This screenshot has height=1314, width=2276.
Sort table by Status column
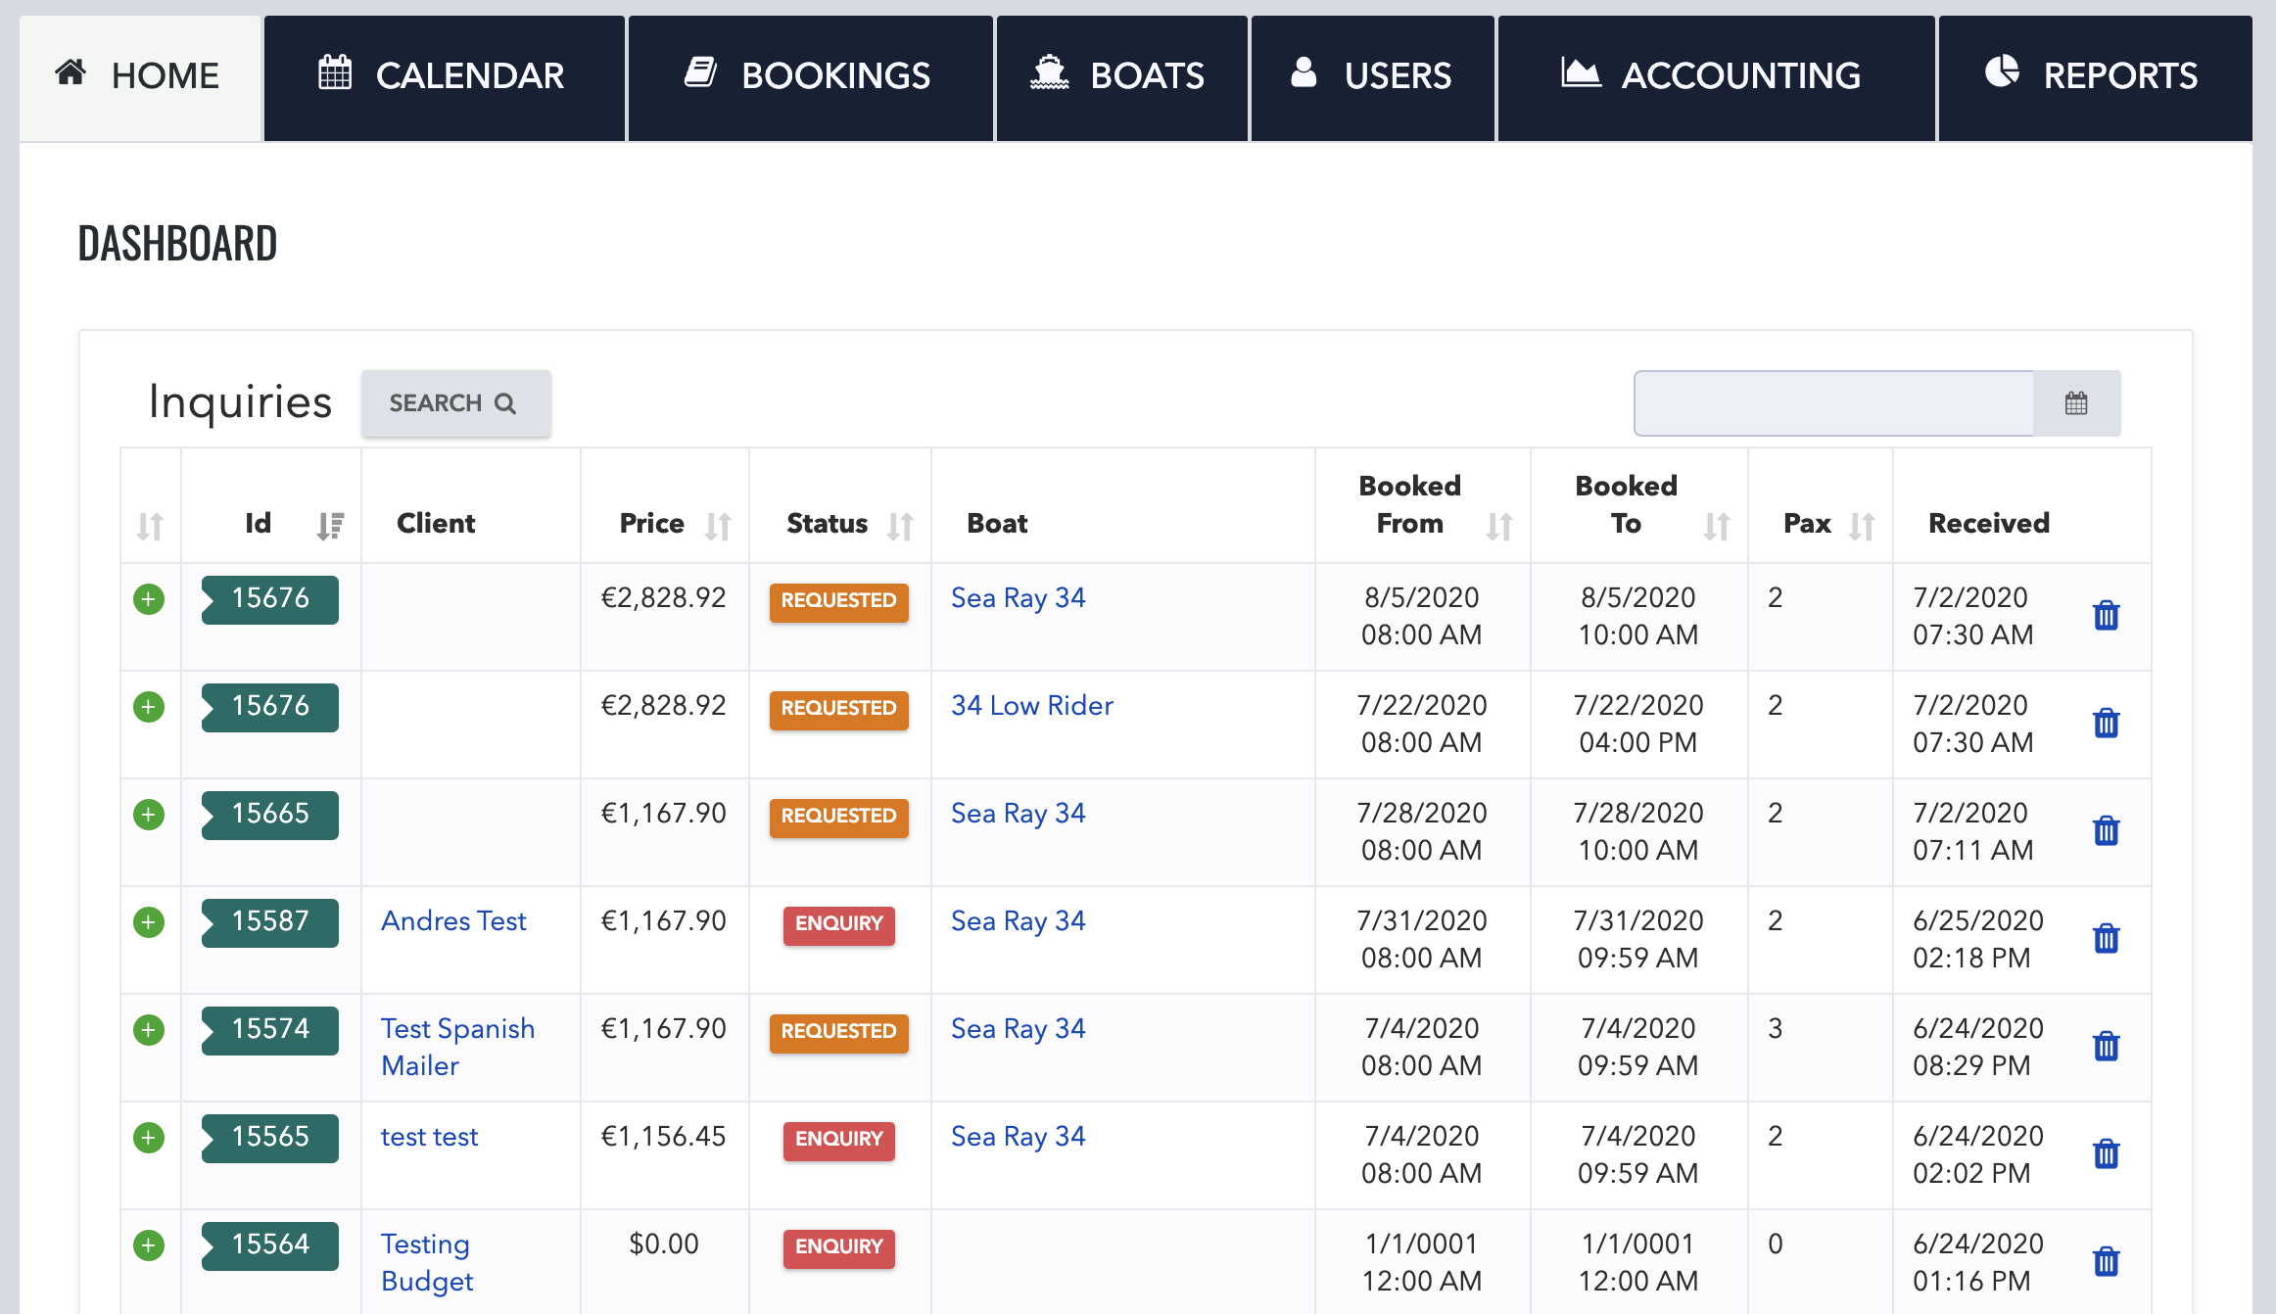[x=900, y=526]
